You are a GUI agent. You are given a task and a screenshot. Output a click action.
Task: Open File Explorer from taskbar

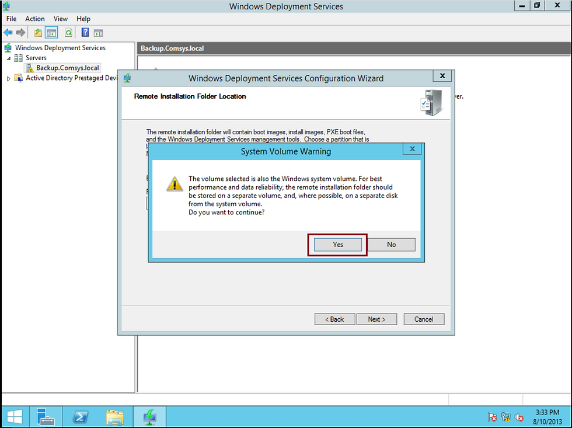115,417
